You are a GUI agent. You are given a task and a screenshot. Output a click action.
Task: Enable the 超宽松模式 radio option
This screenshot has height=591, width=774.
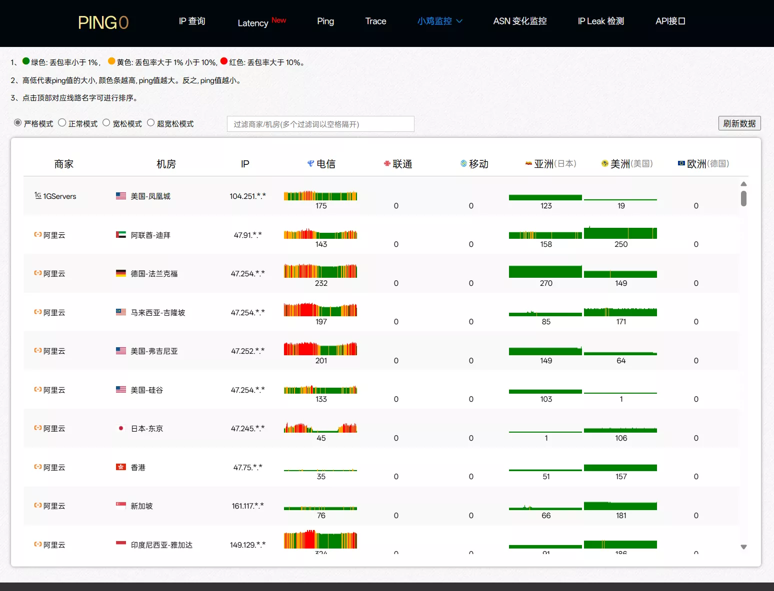pyautogui.click(x=151, y=123)
